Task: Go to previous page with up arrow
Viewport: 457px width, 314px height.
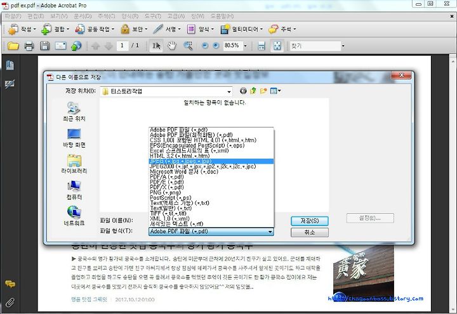Action: point(96,46)
